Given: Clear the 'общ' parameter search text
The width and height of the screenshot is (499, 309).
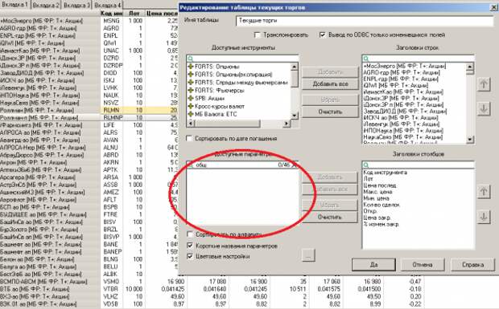Looking at the screenshot, I should [295, 165].
